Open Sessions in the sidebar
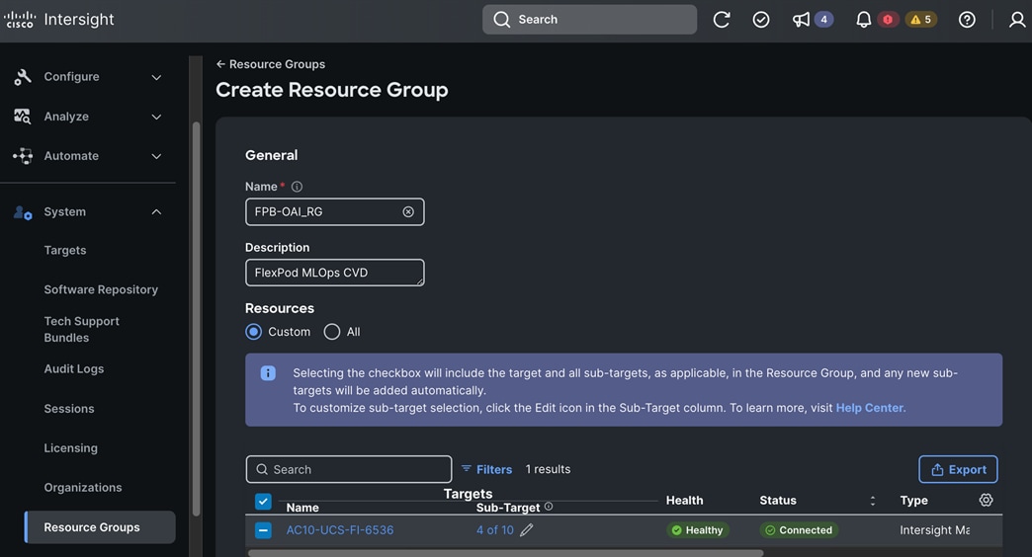Image resolution: width=1032 pixels, height=557 pixels. click(x=69, y=409)
